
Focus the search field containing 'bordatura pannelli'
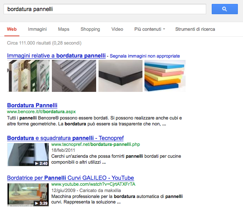pyautogui.click(x=105, y=9)
